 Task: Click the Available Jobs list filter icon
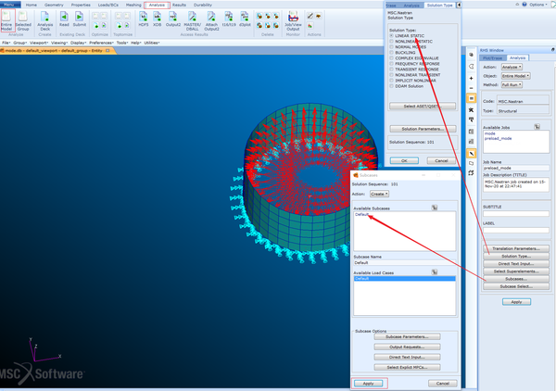pos(537,127)
